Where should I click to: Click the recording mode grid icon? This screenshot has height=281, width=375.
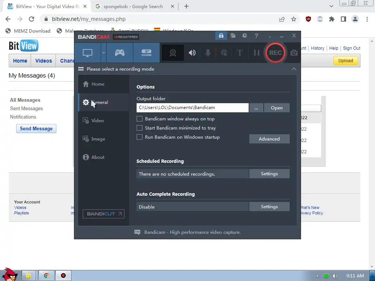81,69
